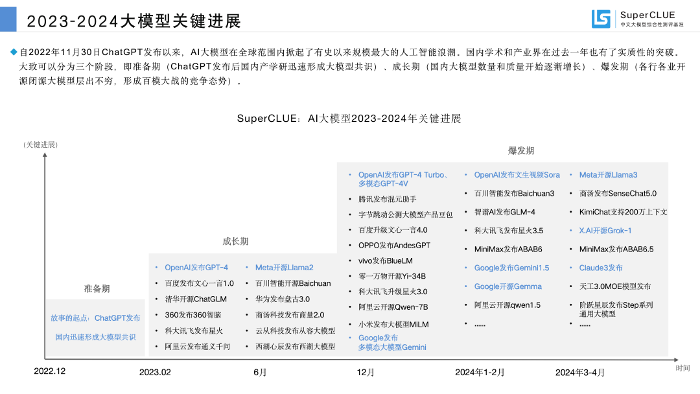Click 华为发布盘古3.0 entry
700x394 pixels.
click(283, 299)
